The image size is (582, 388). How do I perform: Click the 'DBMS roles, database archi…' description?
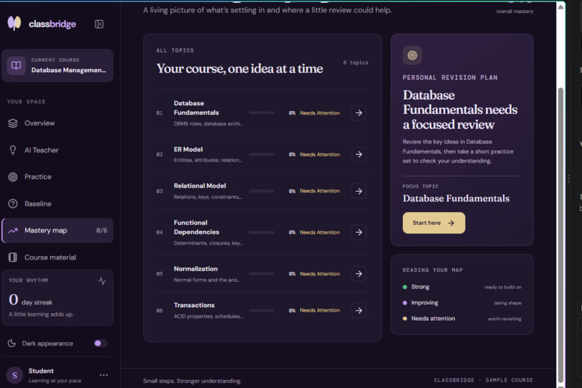point(208,124)
